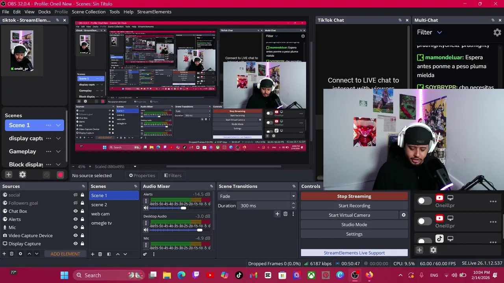
Task: Mute the Alerts audio speaker icon
Action: (146, 208)
